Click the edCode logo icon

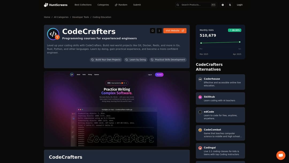200,112
